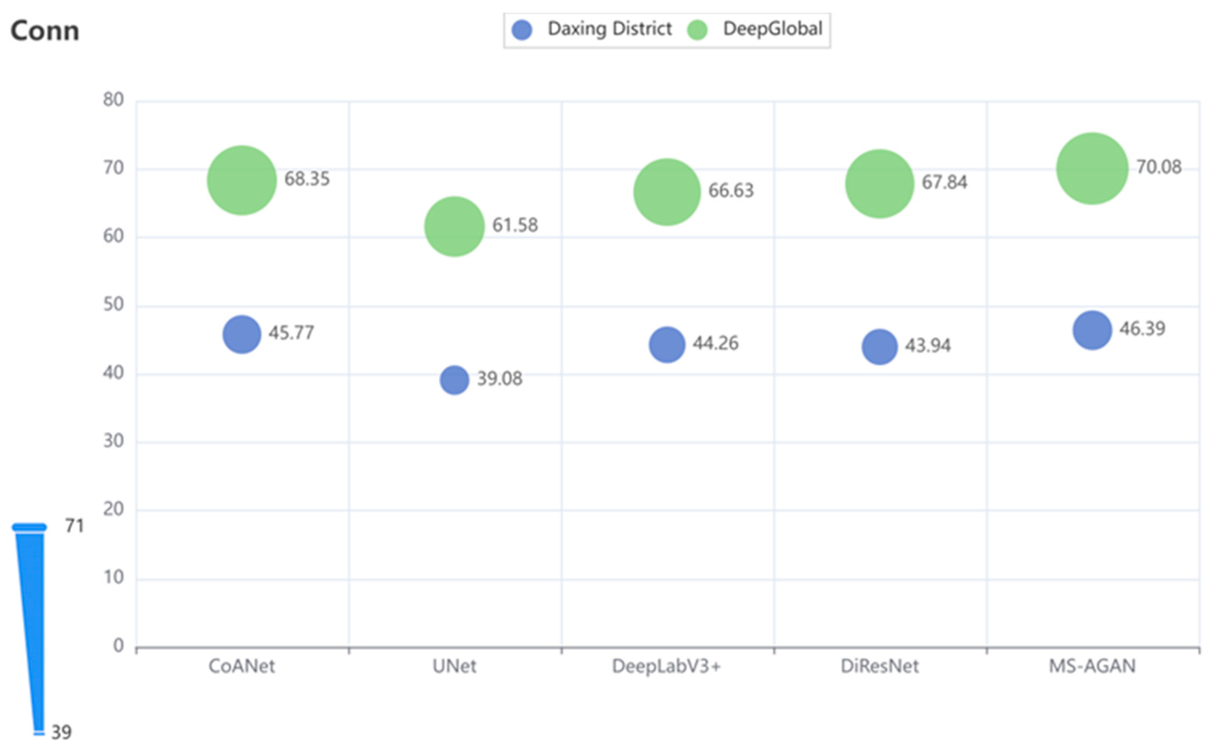Click the top handle of the size slider at 71

click(29, 528)
